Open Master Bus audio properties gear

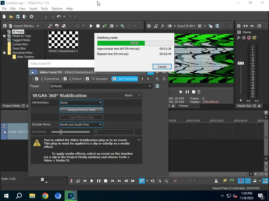point(239,26)
